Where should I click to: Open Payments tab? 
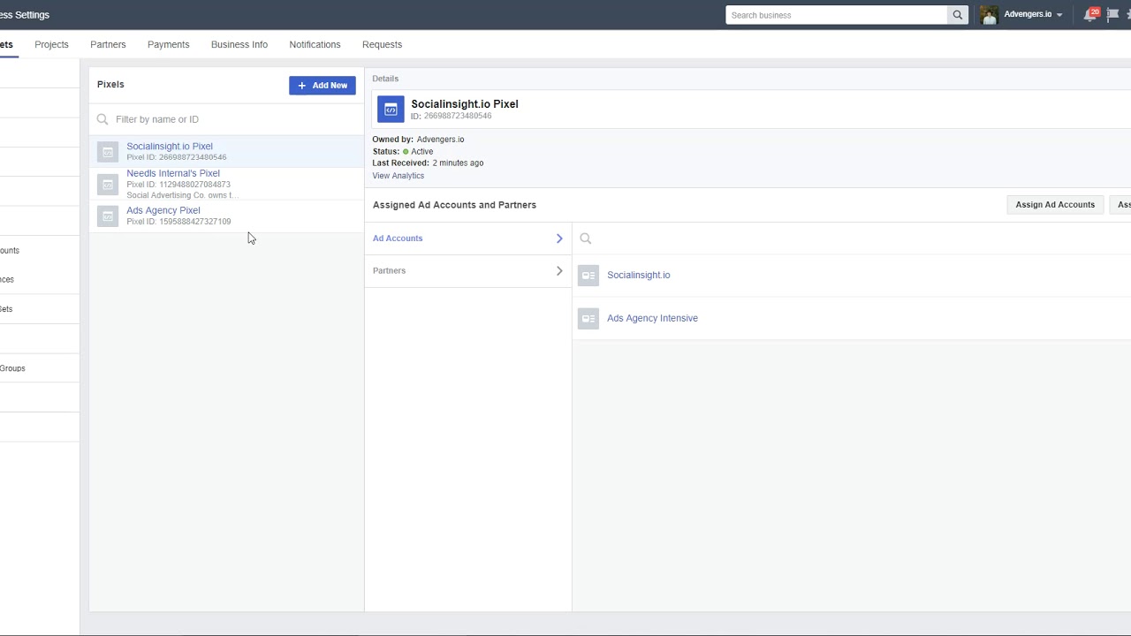168,44
